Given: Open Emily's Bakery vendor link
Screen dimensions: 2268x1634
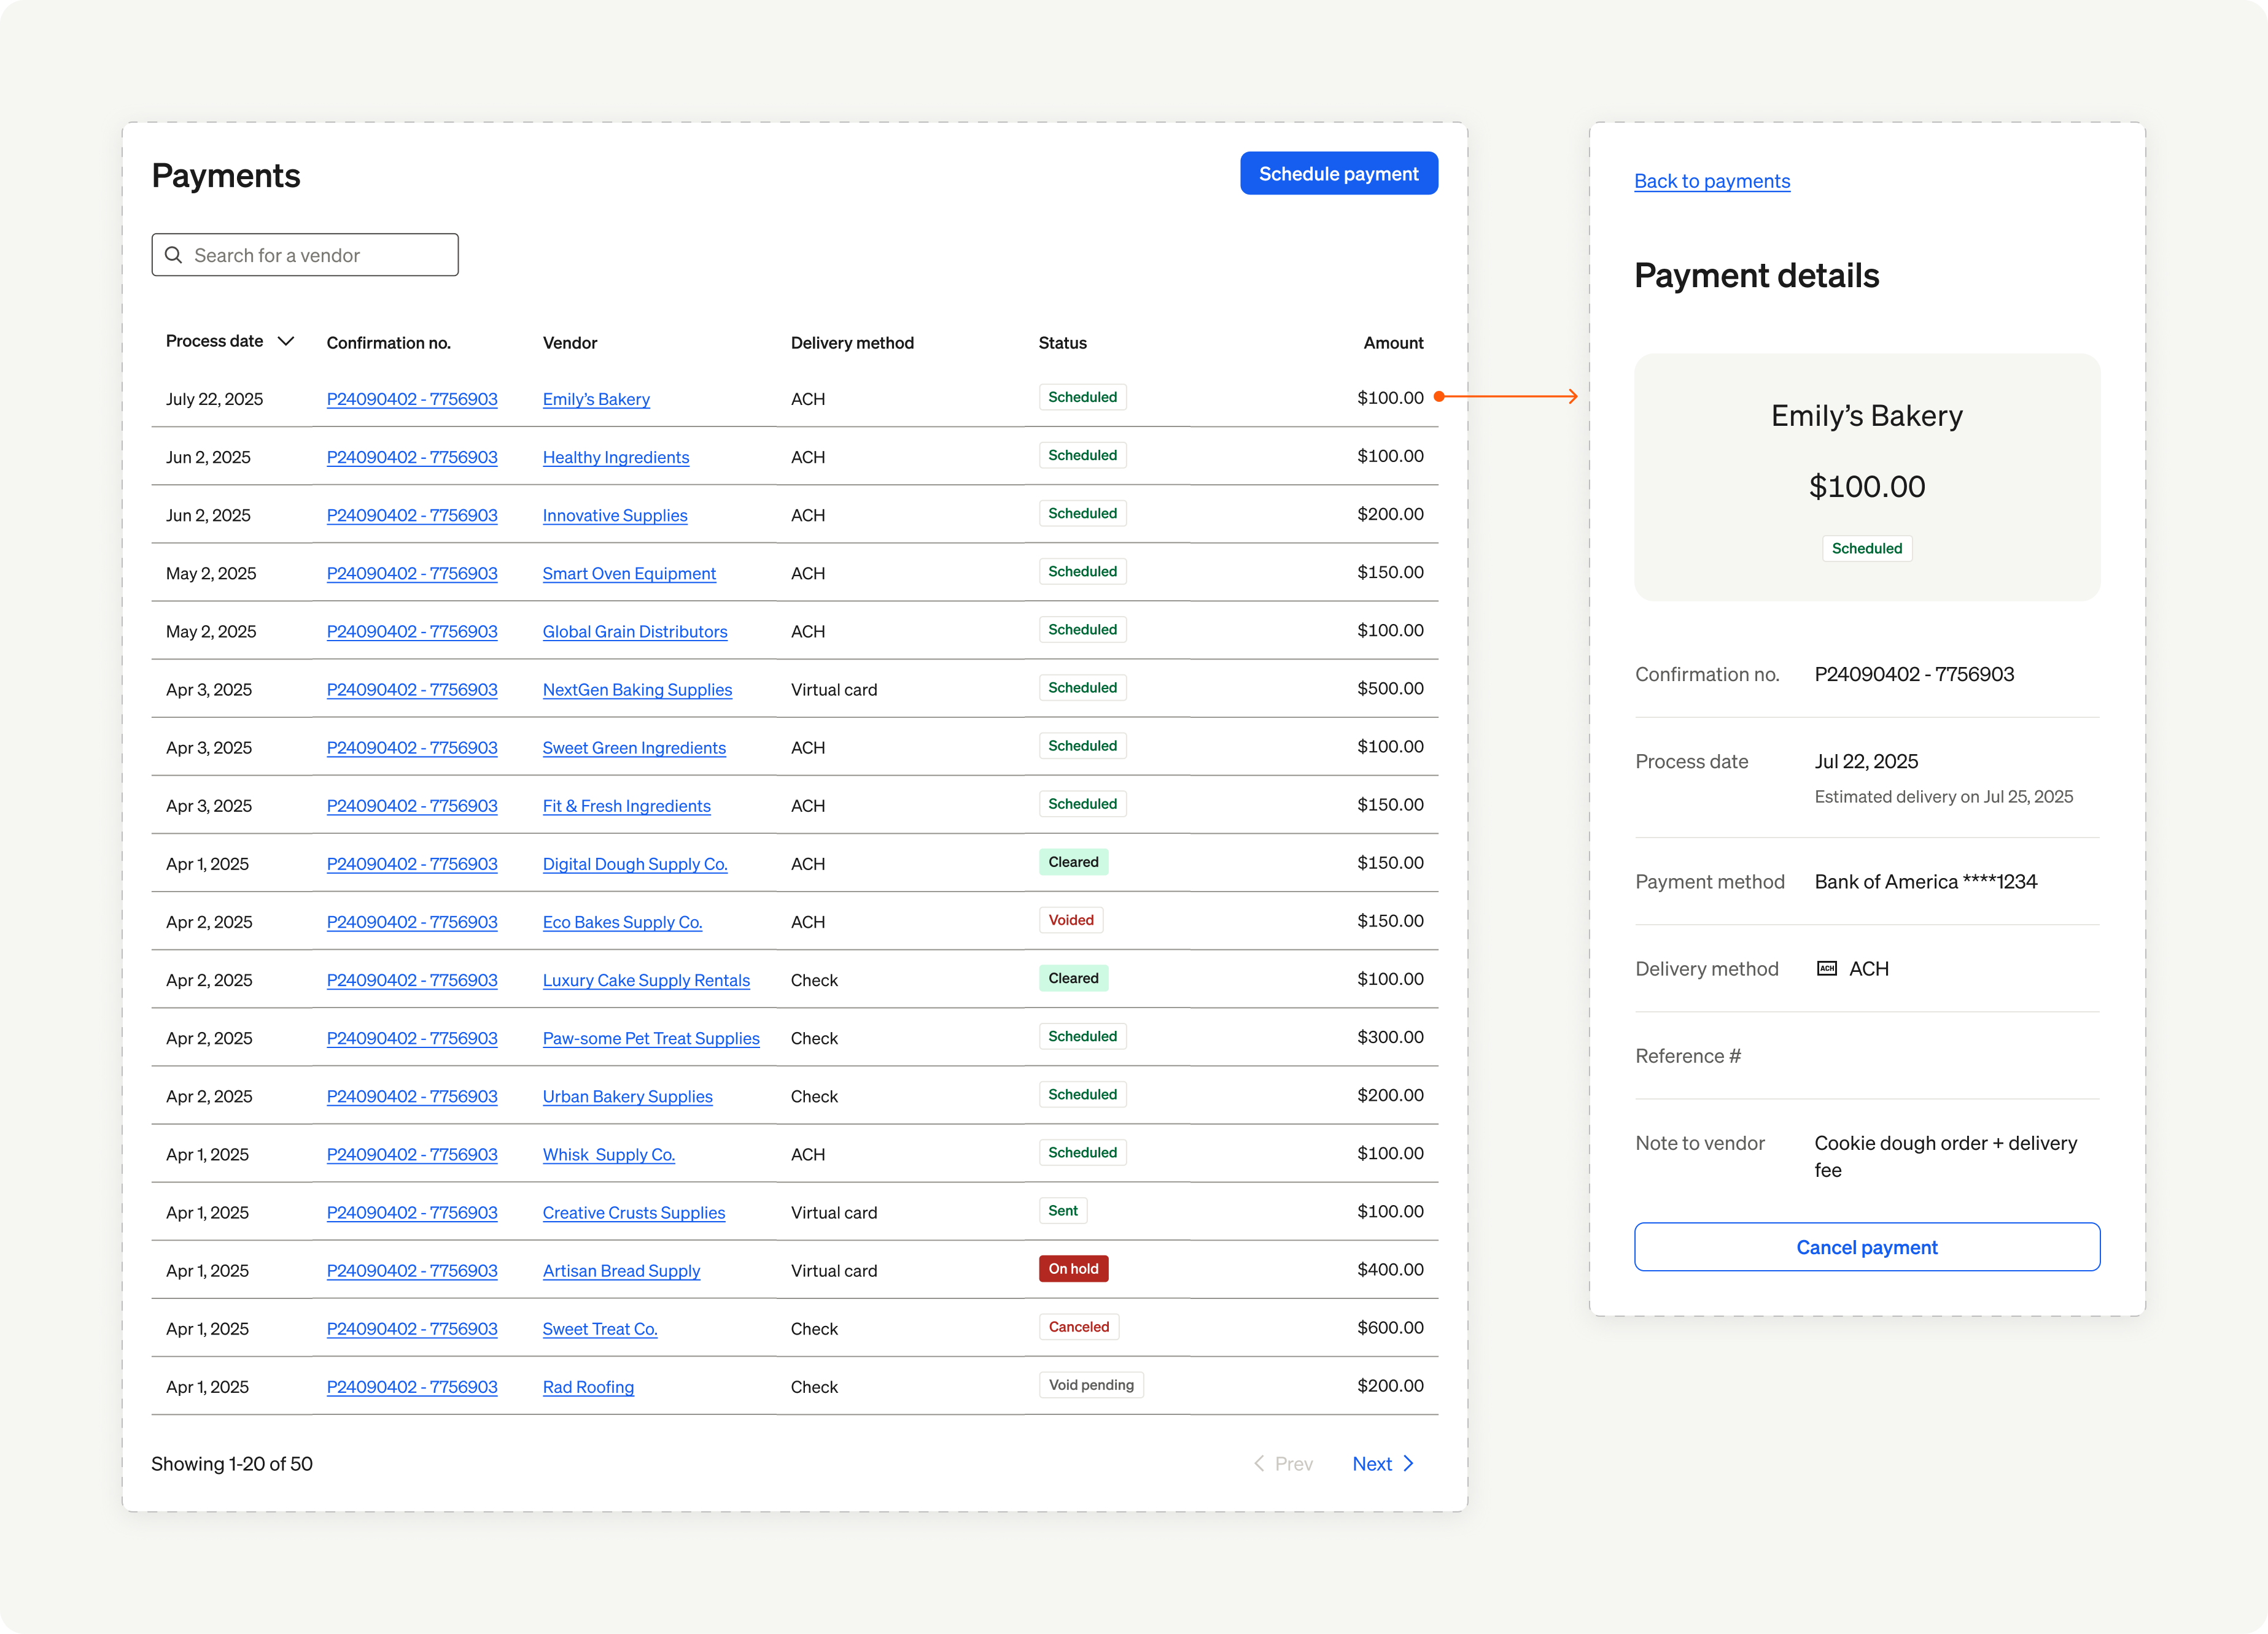Looking at the screenshot, I should 596,399.
